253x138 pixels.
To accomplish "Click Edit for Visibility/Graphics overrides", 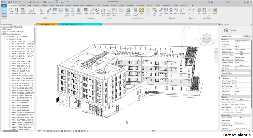I will (x=242, y=52).
